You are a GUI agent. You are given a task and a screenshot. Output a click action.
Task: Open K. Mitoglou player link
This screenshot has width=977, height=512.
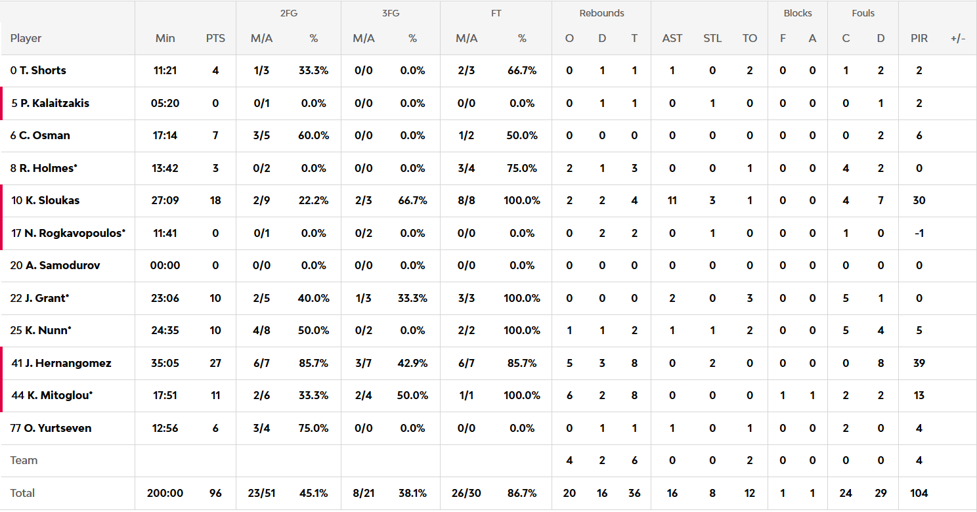click(59, 395)
